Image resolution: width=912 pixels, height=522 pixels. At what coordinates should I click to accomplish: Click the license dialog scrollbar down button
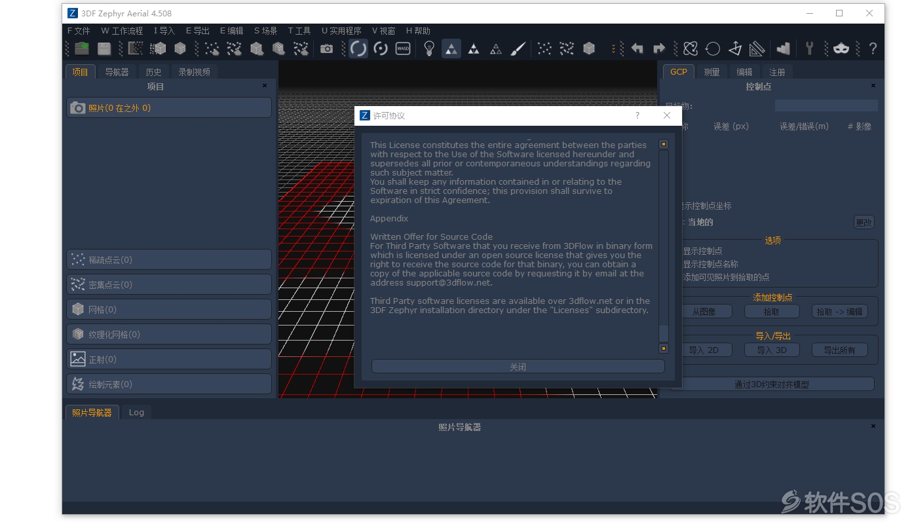click(664, 349)
